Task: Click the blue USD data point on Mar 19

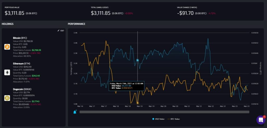Action: click(138, 60)
